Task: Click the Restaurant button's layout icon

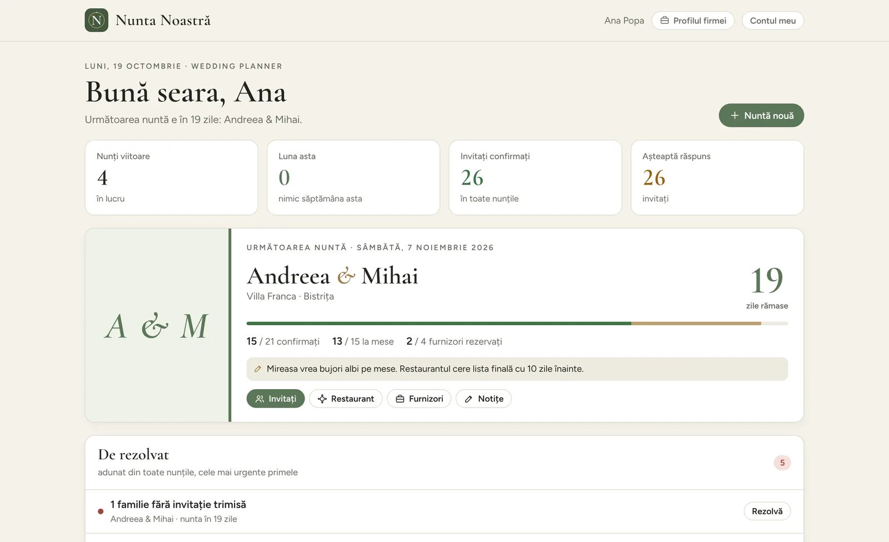Action: 322,399
